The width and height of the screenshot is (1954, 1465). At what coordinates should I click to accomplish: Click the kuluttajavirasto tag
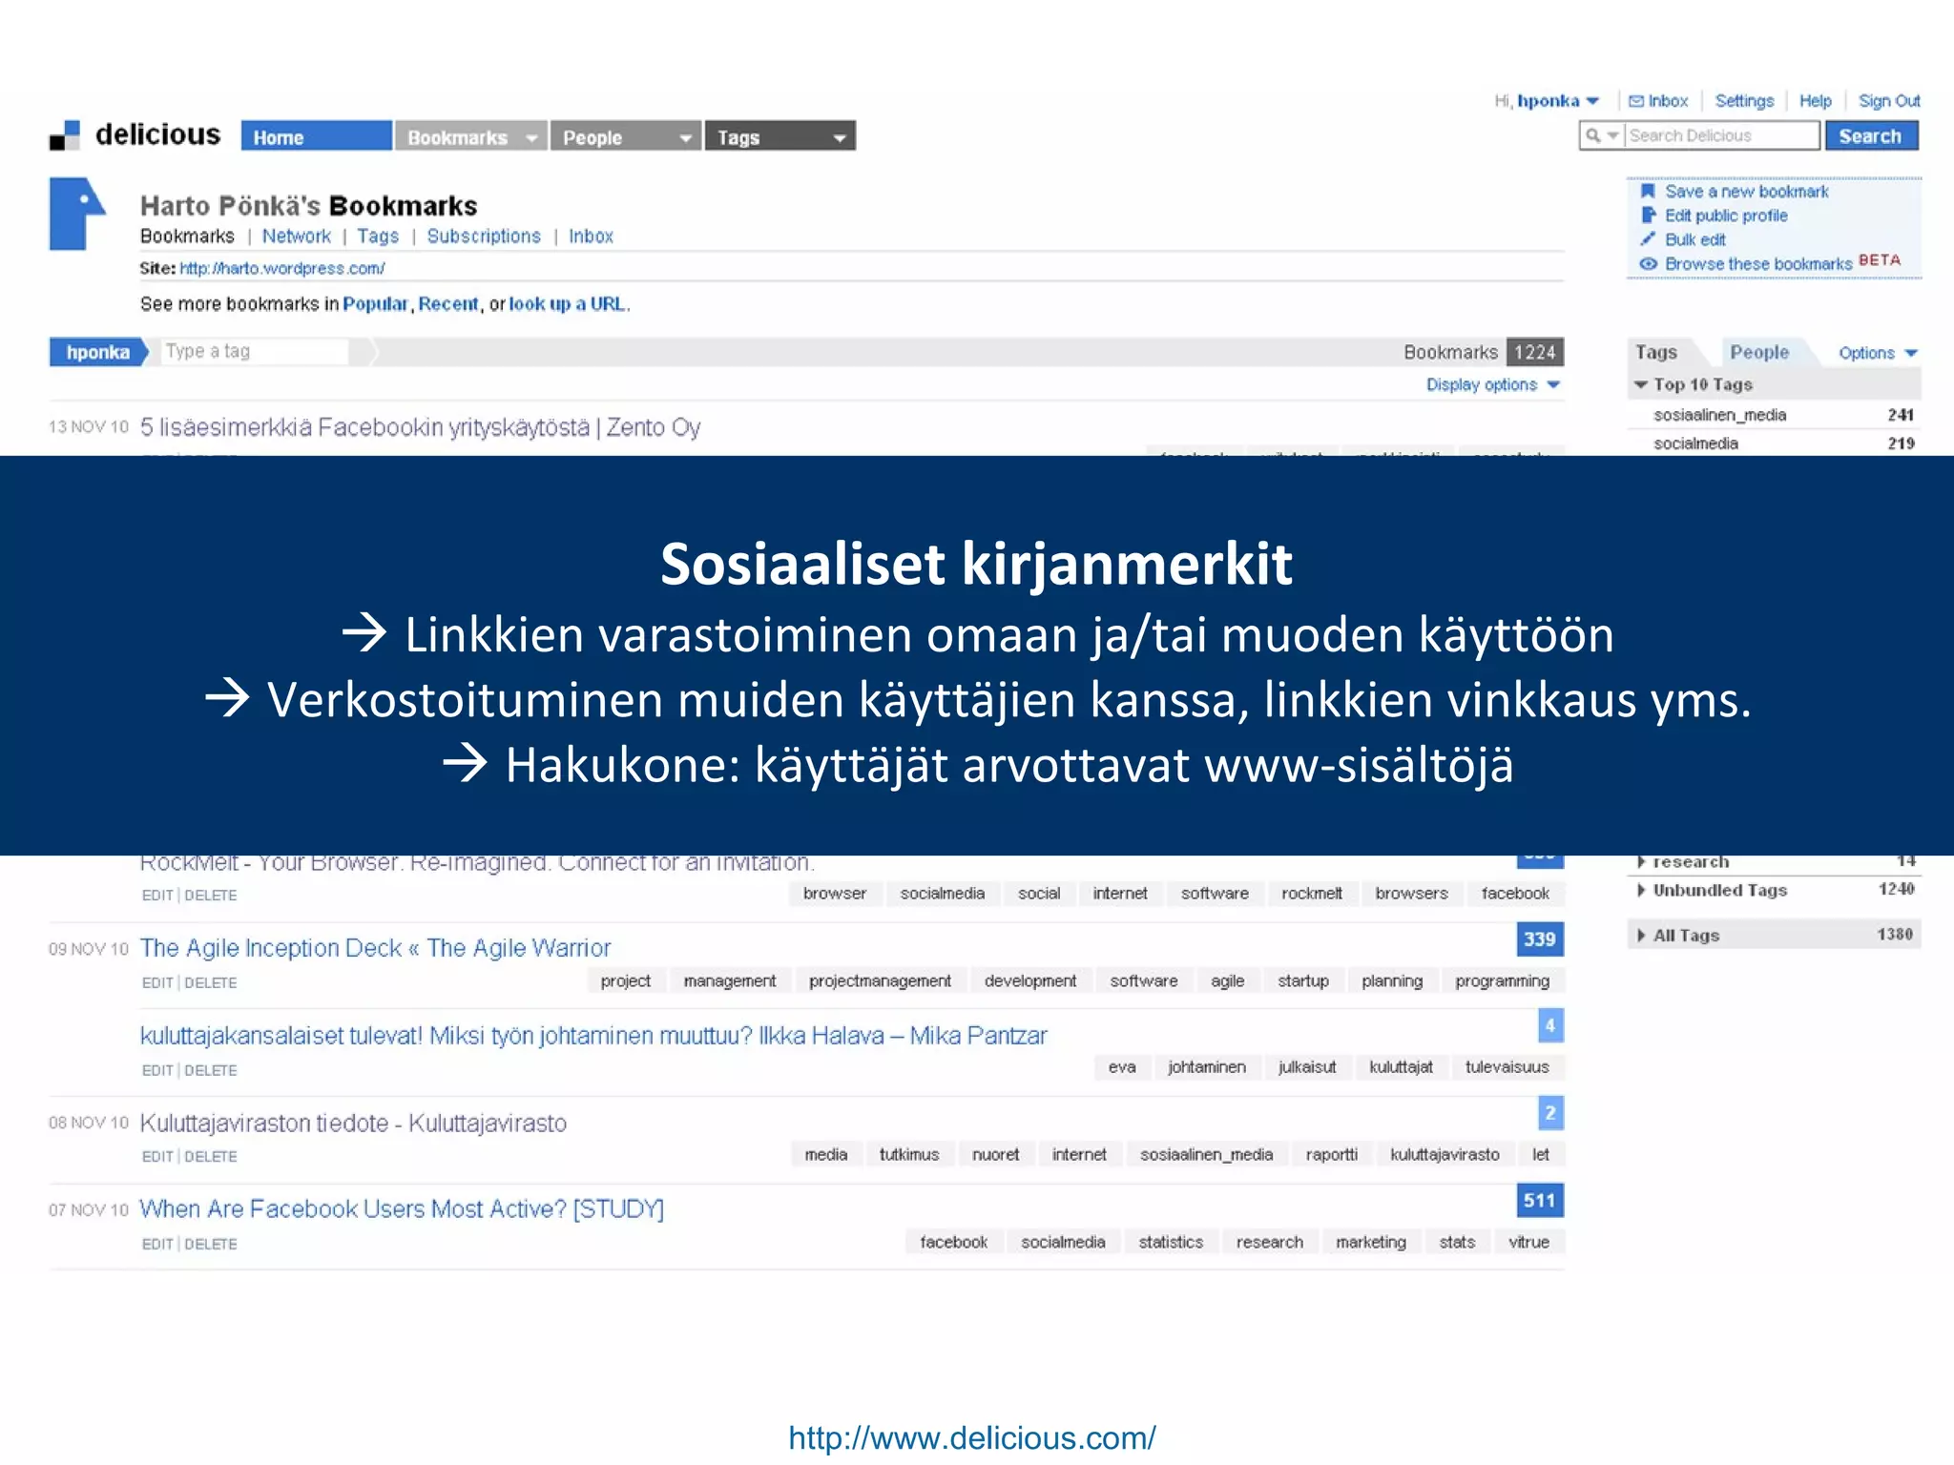pos(1445,1155)
